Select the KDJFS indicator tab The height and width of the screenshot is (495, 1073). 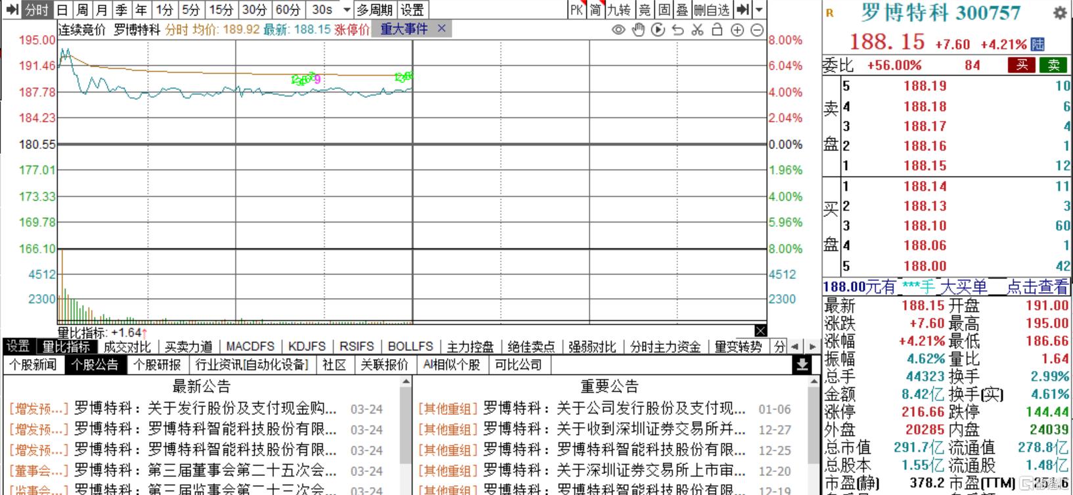pos(307,347)
